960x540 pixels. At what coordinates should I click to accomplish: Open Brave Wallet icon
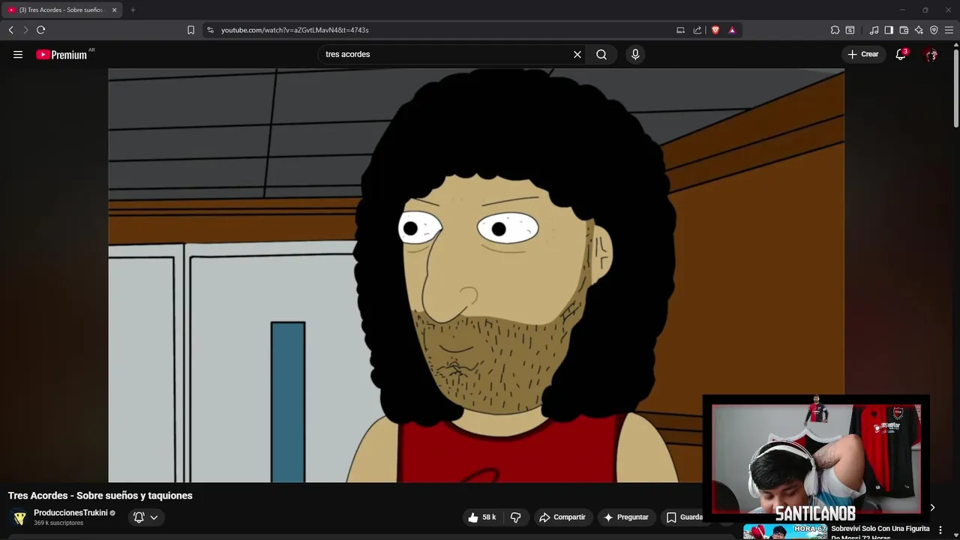[904, 30]
